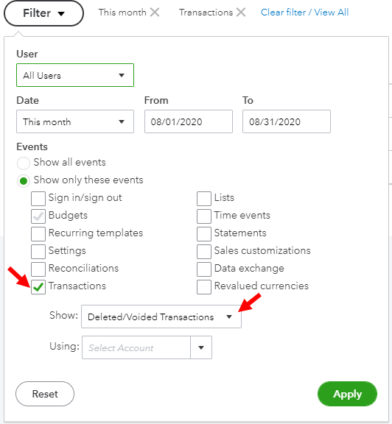The height and width of the screenshot is (424, 392).
Task: Click the From date field 08/01/2020
Action: tap(189, 121)
